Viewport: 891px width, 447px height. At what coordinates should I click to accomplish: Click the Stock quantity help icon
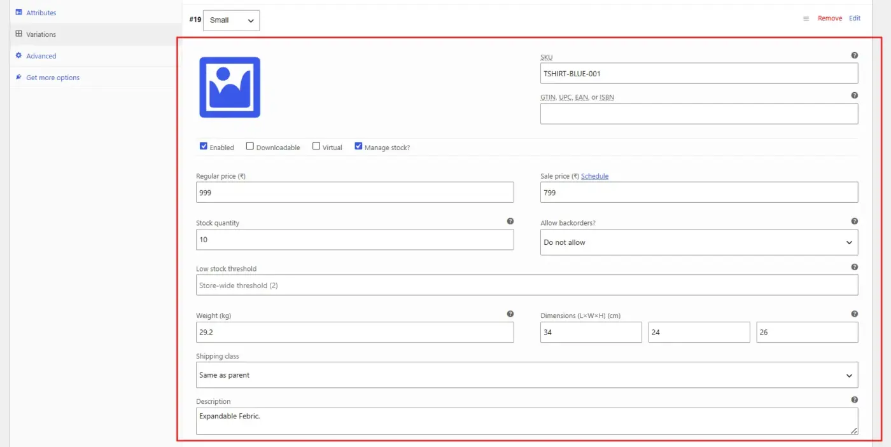click(x=510, y=221)
